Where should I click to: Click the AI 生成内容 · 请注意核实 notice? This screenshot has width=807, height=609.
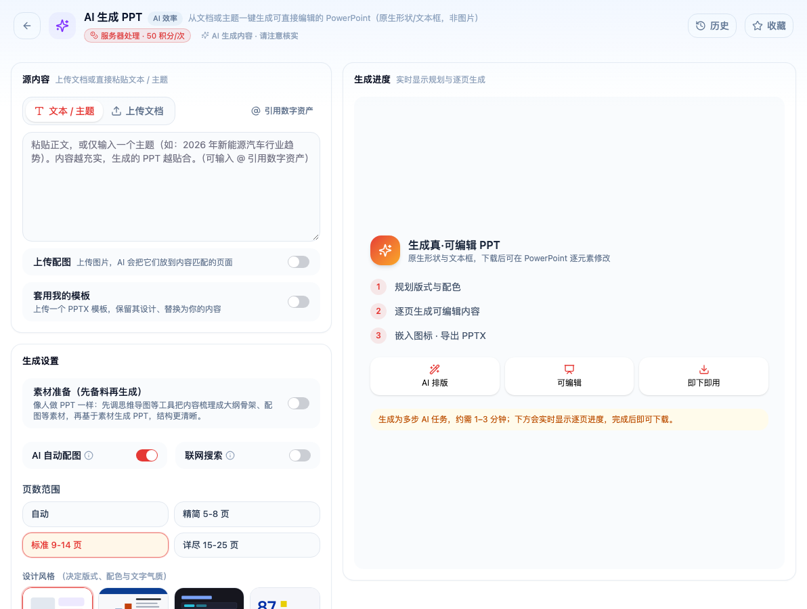(250, 35)
